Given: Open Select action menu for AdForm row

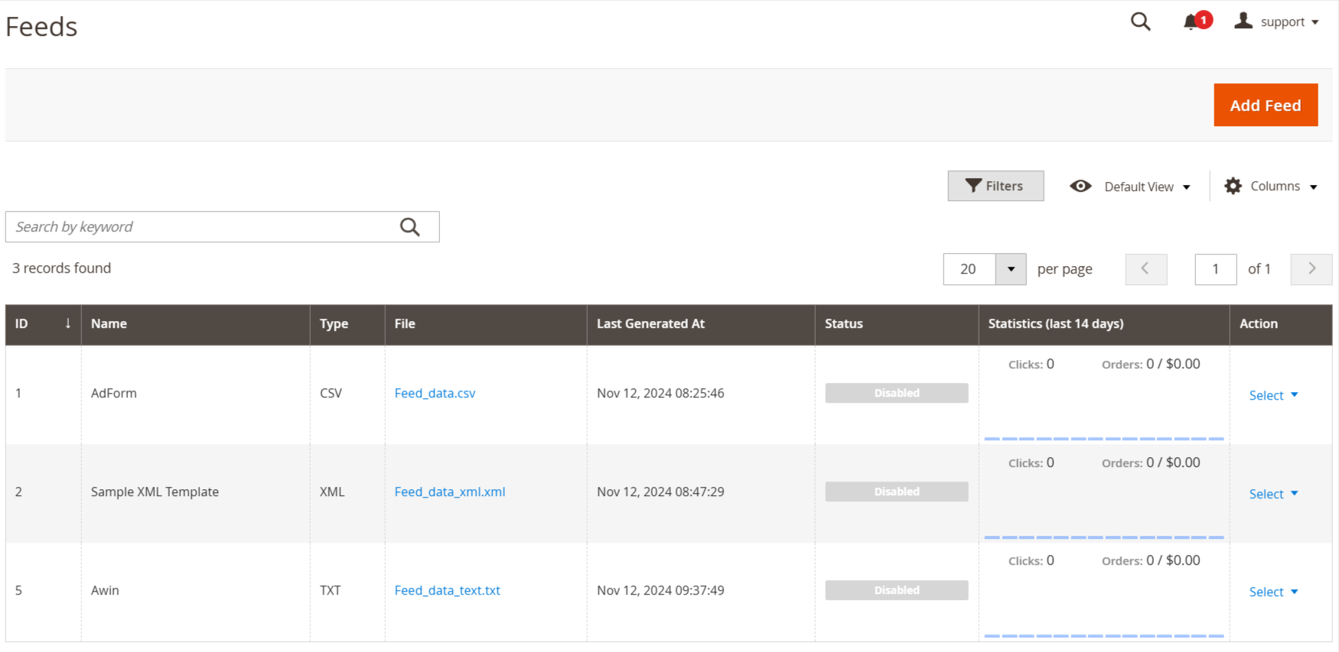Looking at the screenshot, I should click(x=1273, y=395).
